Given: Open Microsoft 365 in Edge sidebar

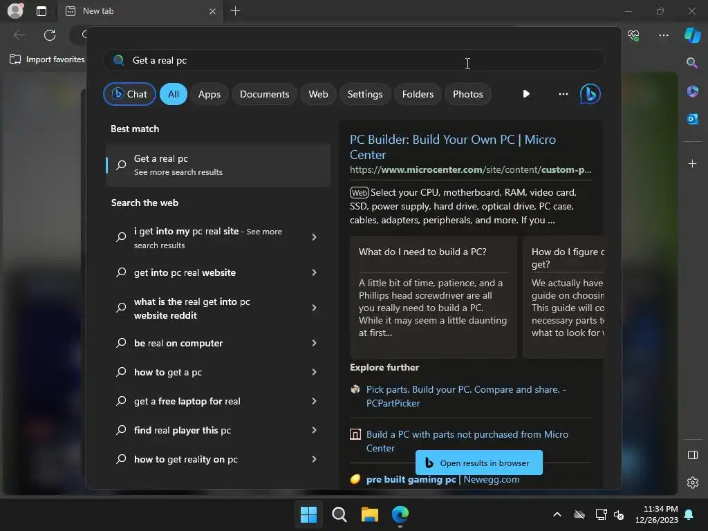Looking at the screenshot, I should (692, 91).
